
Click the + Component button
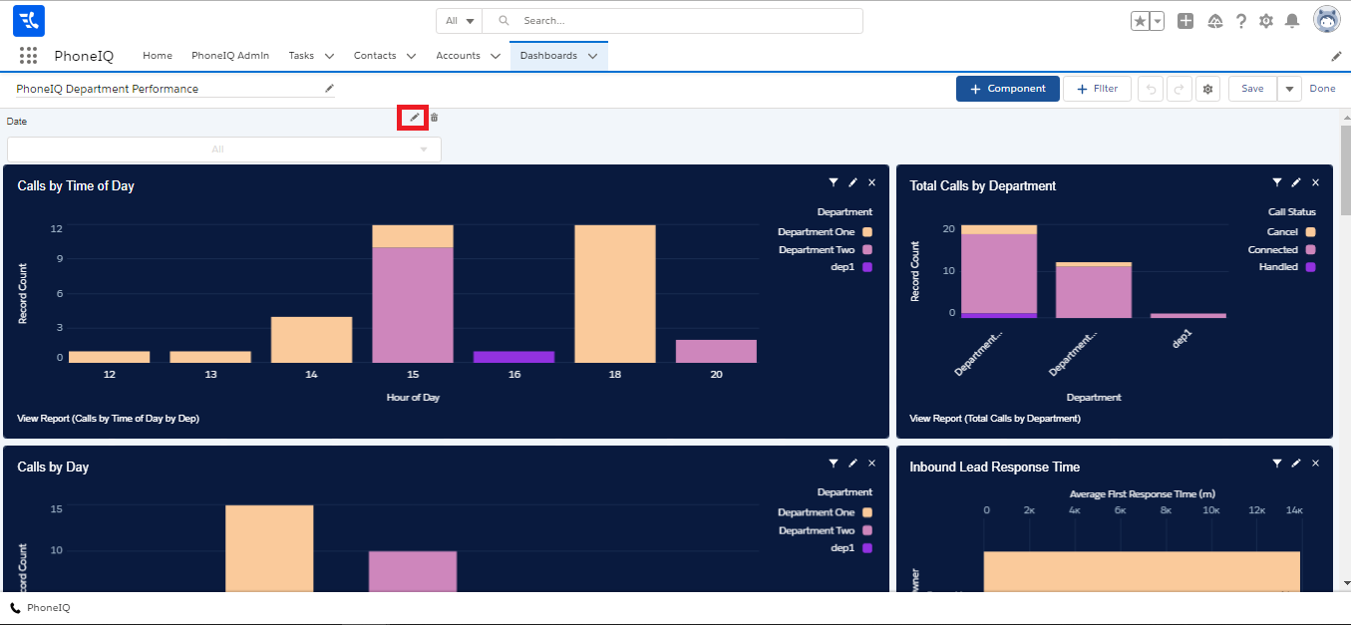(1007, 89)
